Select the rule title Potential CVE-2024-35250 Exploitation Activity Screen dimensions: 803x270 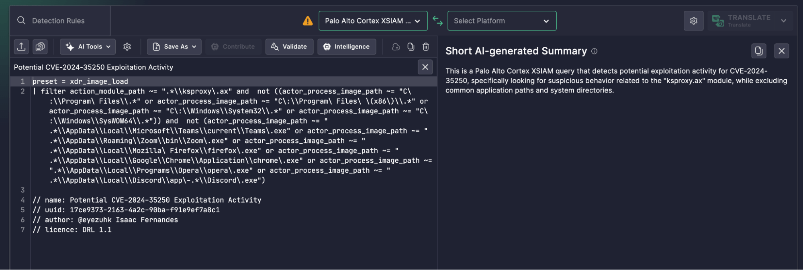pyautogui.click(x=94, y=67)
